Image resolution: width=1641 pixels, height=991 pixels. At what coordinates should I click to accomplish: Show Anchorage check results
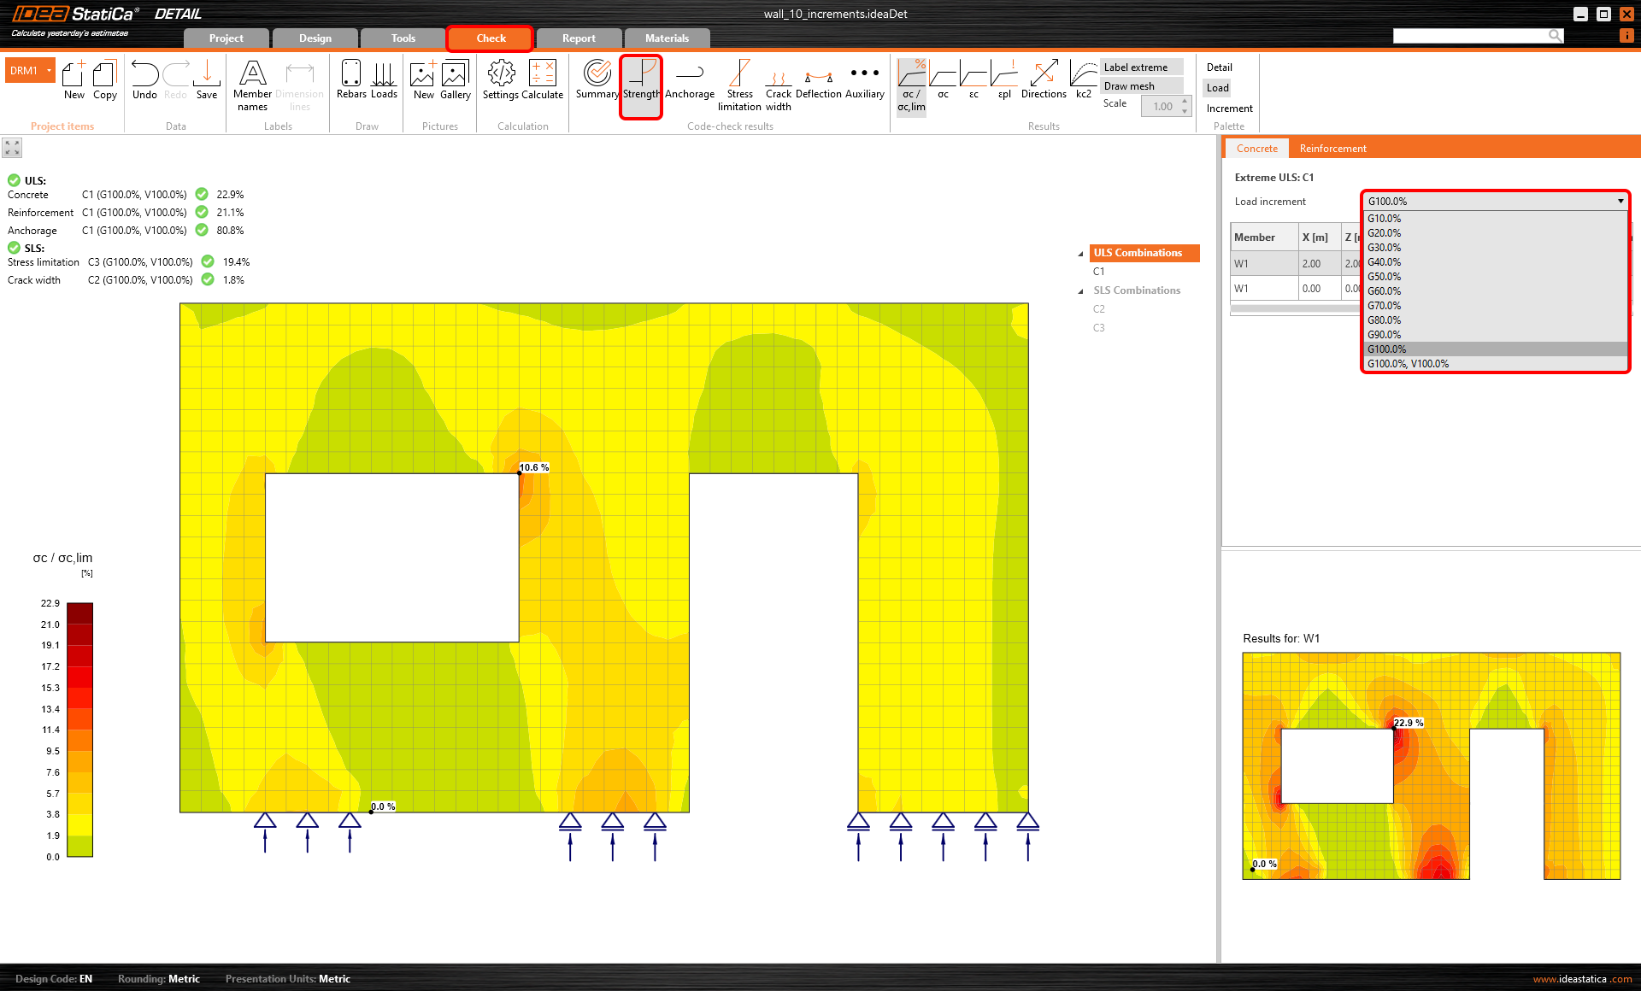click(689, 81)
